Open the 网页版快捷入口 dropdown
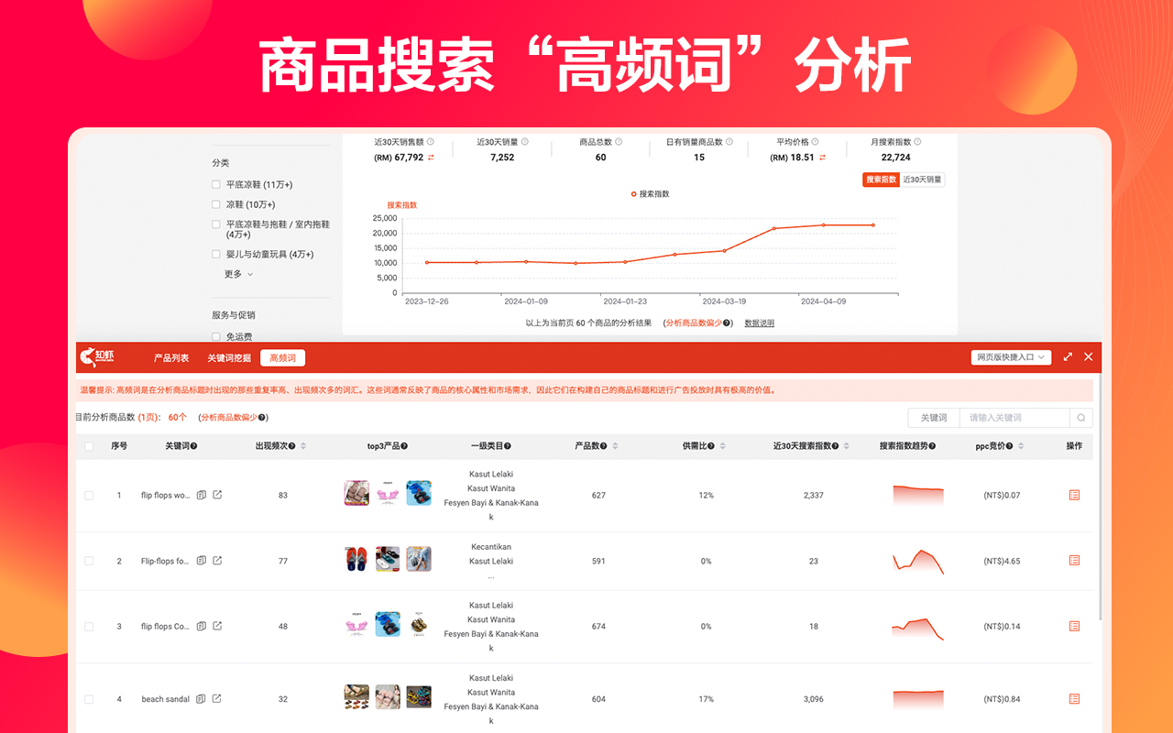The width and height of the screenshot is (1173, 733). (1011, 357)
